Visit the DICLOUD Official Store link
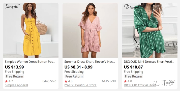Image resolution: width=180 pixels, height=91 pixels. [140, 85]
